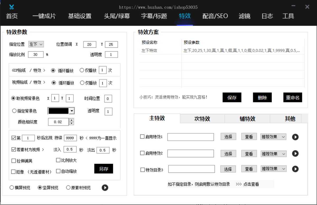
Task: Play preview for 启用特效2 row
Action: (295, 153)
